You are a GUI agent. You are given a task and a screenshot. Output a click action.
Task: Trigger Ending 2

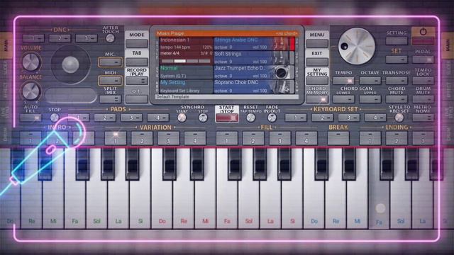pyautogui.click(x=397, y=138)
